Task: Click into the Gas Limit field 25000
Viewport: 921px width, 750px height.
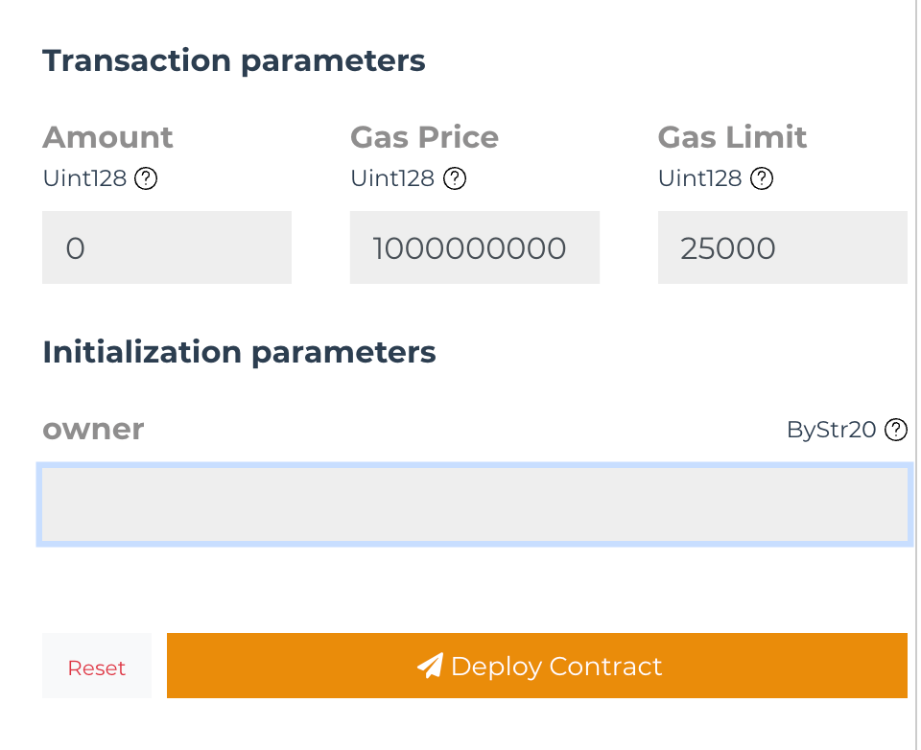Action: pos(783,247)
